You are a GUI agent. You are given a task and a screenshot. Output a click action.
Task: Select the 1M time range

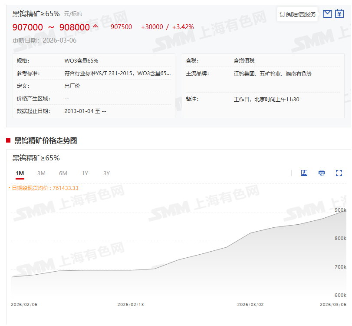pyautogui.click(x=20, y=173)
